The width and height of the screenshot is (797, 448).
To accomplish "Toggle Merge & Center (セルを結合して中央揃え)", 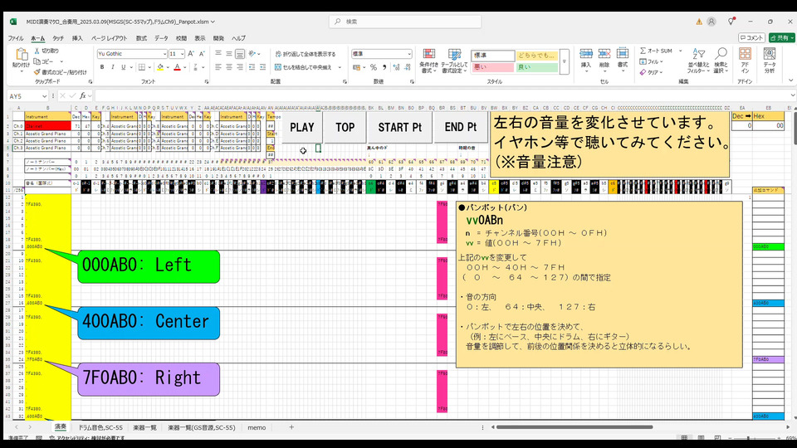I will [x=304, y=67].
